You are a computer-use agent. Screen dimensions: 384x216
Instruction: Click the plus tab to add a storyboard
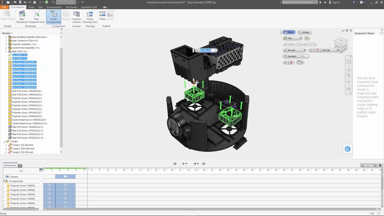(x=20, y=166)
